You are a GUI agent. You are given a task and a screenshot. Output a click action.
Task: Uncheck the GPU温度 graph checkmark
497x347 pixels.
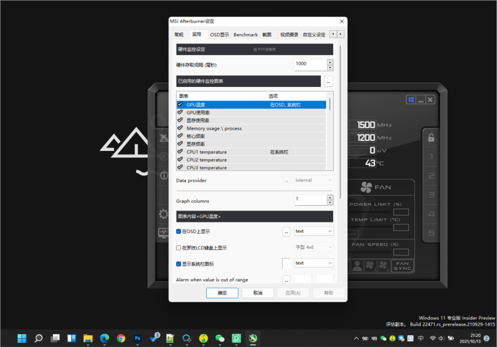[180, 104]
